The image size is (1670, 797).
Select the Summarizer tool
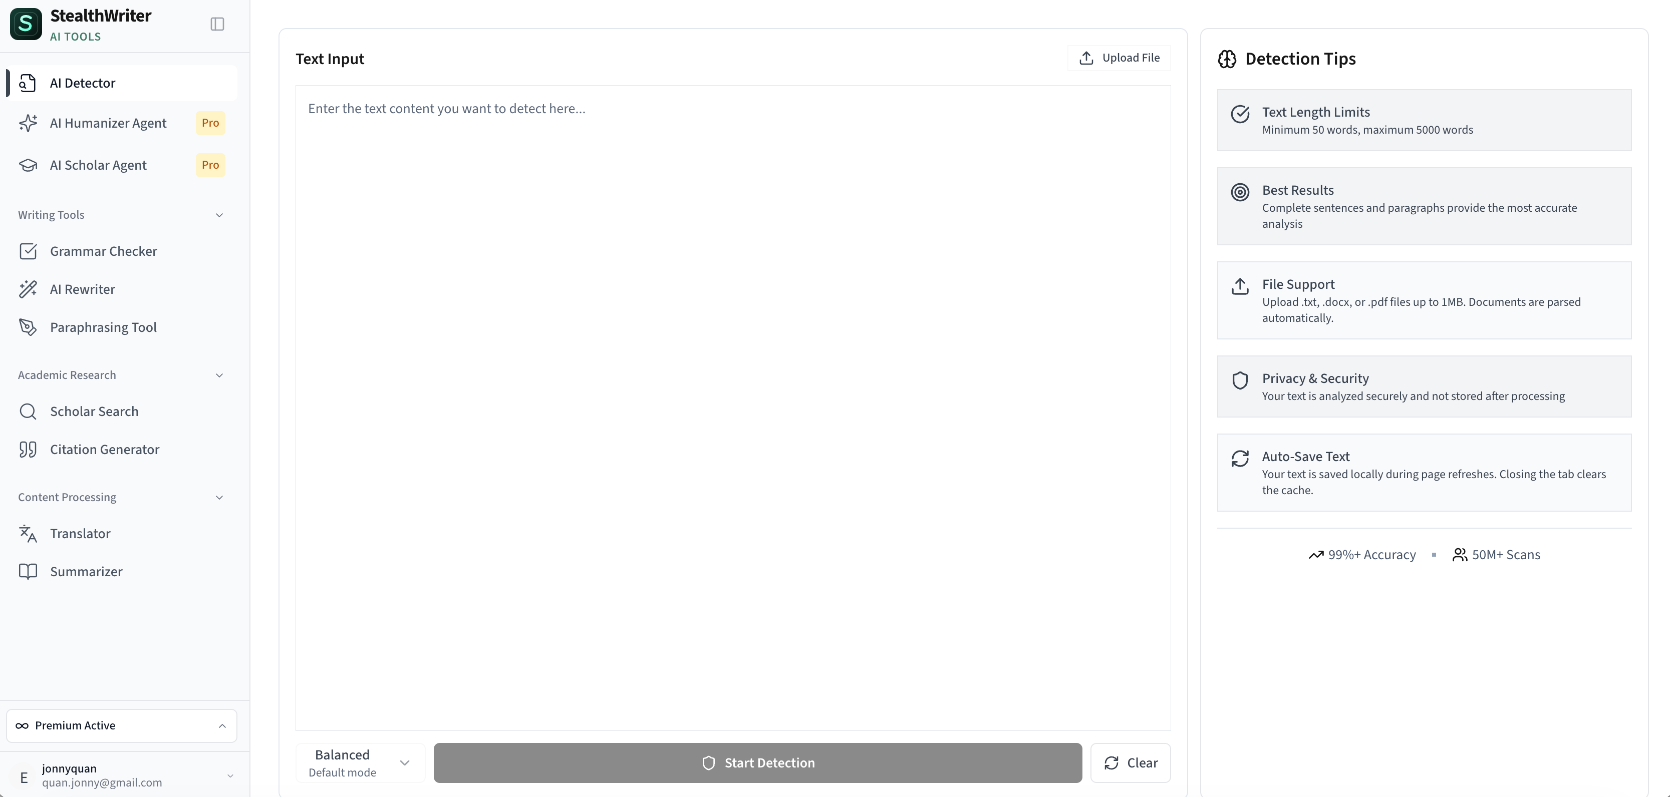(x=86, y=572)
